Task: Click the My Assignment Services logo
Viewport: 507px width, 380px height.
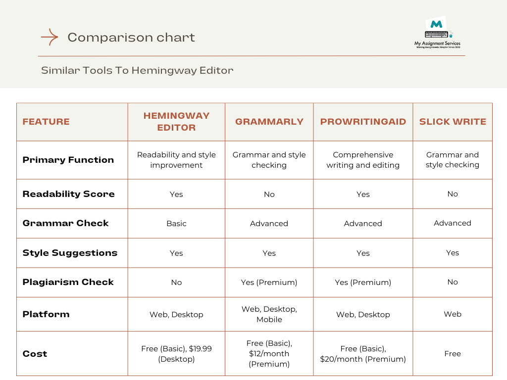Action: pos(438,33)
